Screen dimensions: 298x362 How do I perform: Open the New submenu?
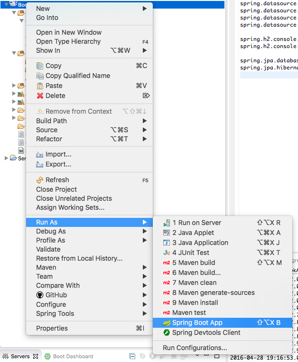coord(89,9)
